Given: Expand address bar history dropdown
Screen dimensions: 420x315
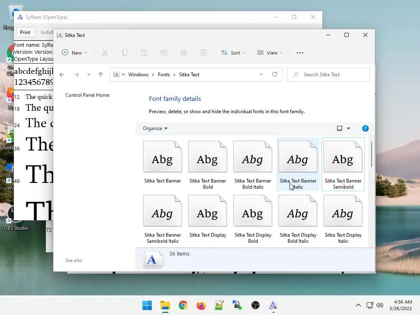Looking at the screenshot, I should [x=261, y=75].
